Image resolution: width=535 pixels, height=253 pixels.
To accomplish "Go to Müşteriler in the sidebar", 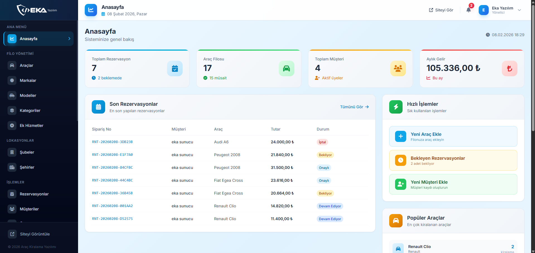I will tap(29, 209).
